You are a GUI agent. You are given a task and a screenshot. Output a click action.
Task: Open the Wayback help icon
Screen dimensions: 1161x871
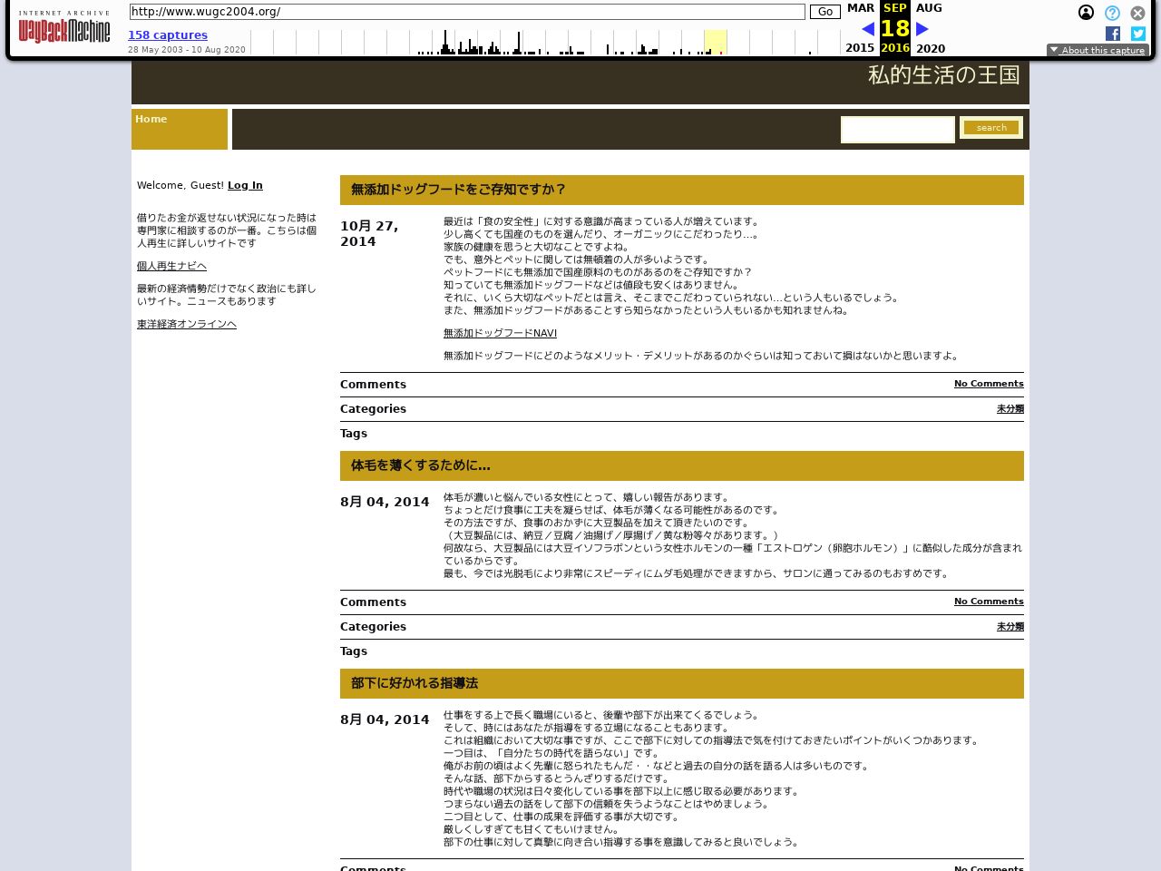pos(1112,13)
